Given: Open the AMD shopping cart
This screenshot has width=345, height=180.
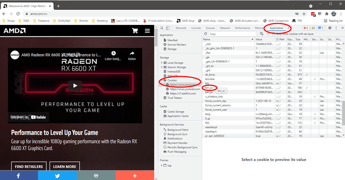Looking at the screenshot, I should pyautogui.click(x=135, y=31).
